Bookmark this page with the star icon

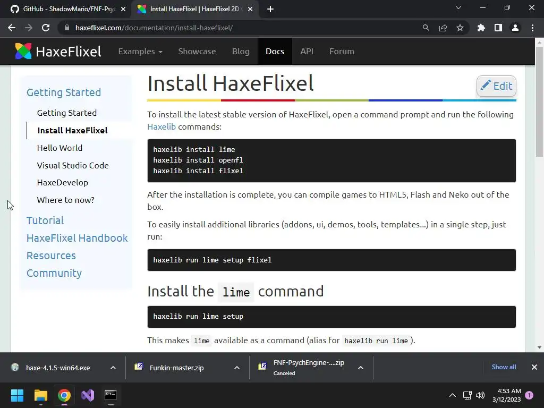[x=460, y=28]
